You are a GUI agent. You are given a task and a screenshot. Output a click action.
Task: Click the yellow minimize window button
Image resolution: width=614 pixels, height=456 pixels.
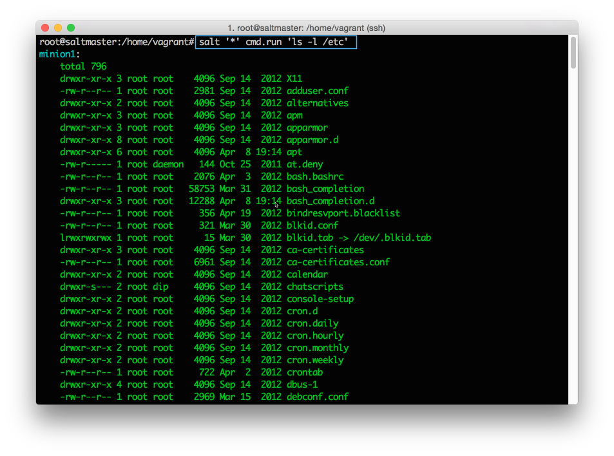(58, 28)
